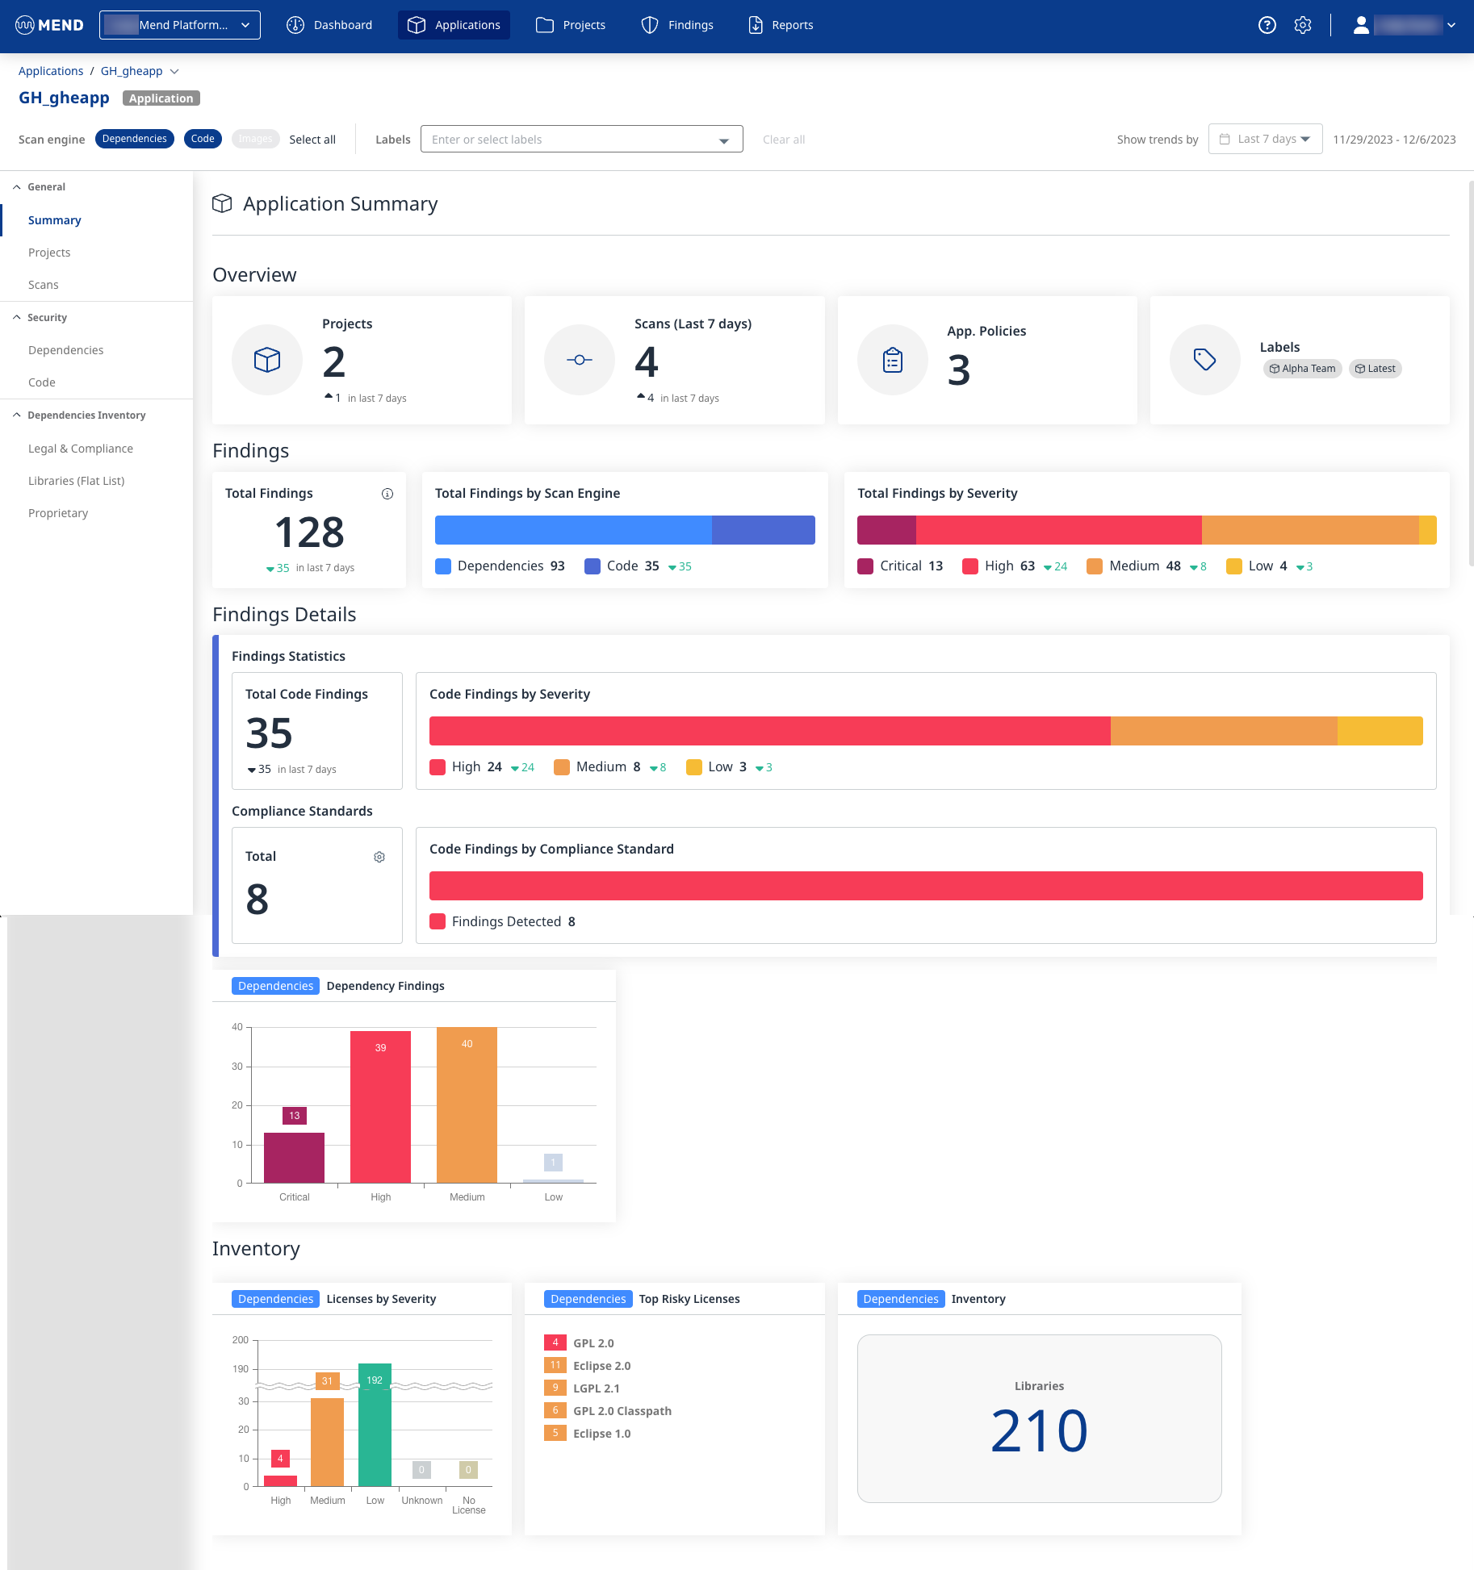Click the Total Findings info icon
This screenshot has width=1474, height=1570.
[387, 494]
